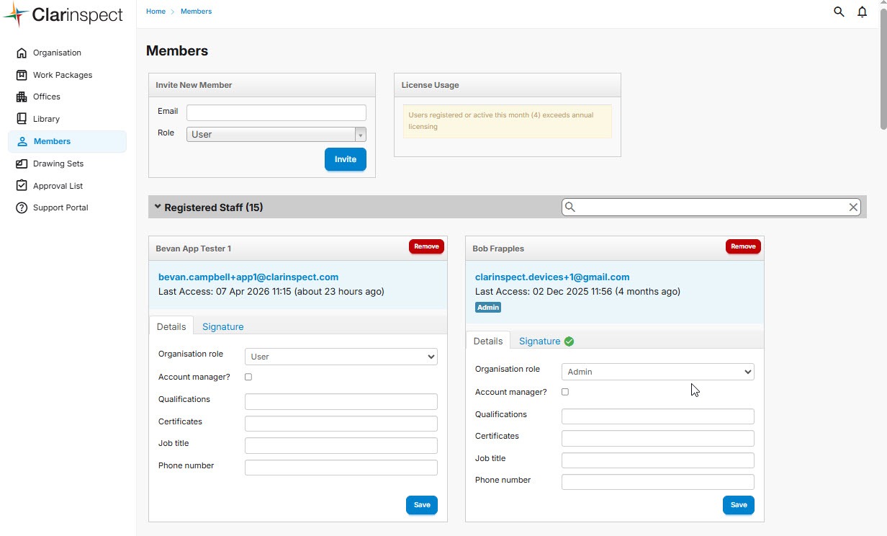Click the Invite button
Viewport: 887px width, 536px height.
(345, 159)
